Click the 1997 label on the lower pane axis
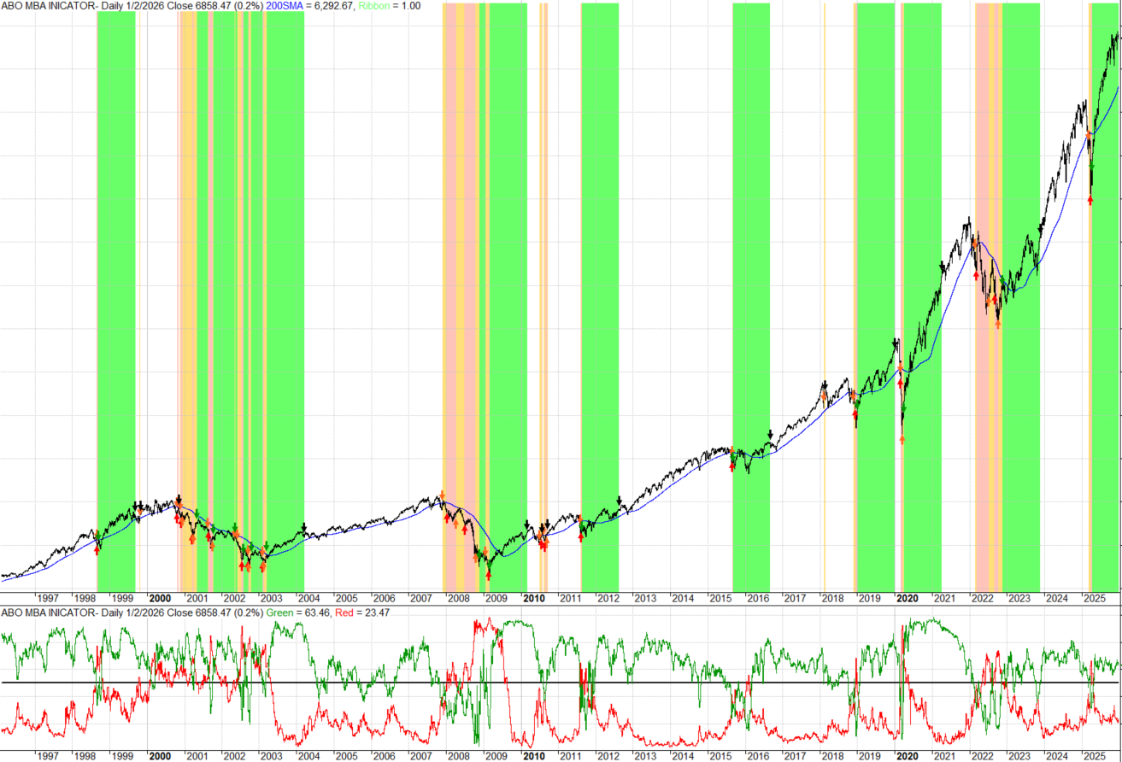The height and width of the screenshot is (762, 1122). pyautogui.click(x=49, y=756)
